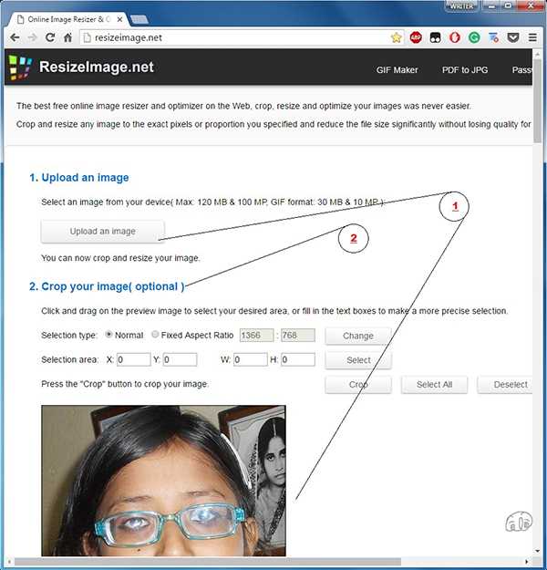Close the Online Image Resizer tab
547x570 pixels.
(x=119, y=19)
